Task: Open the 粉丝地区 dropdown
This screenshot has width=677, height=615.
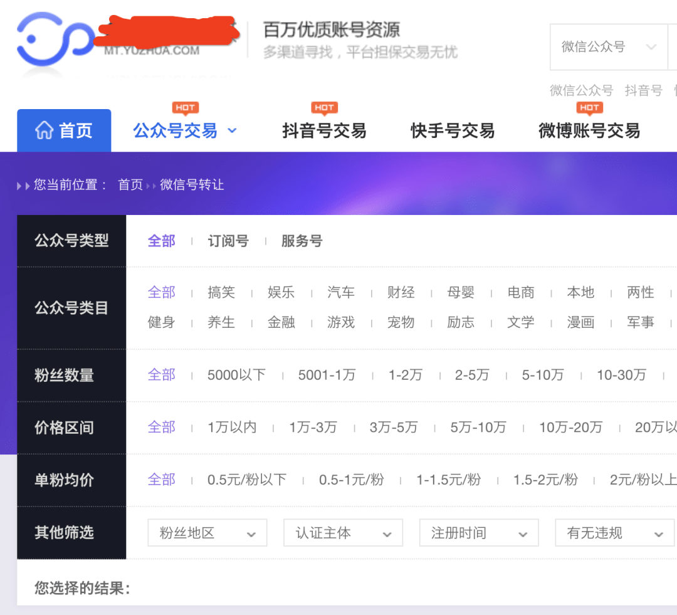Action: (207, 533)
